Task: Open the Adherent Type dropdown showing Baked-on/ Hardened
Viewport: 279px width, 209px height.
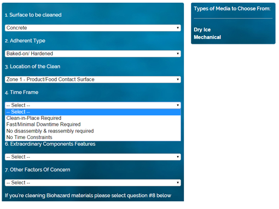Action: tap(93, 54)
